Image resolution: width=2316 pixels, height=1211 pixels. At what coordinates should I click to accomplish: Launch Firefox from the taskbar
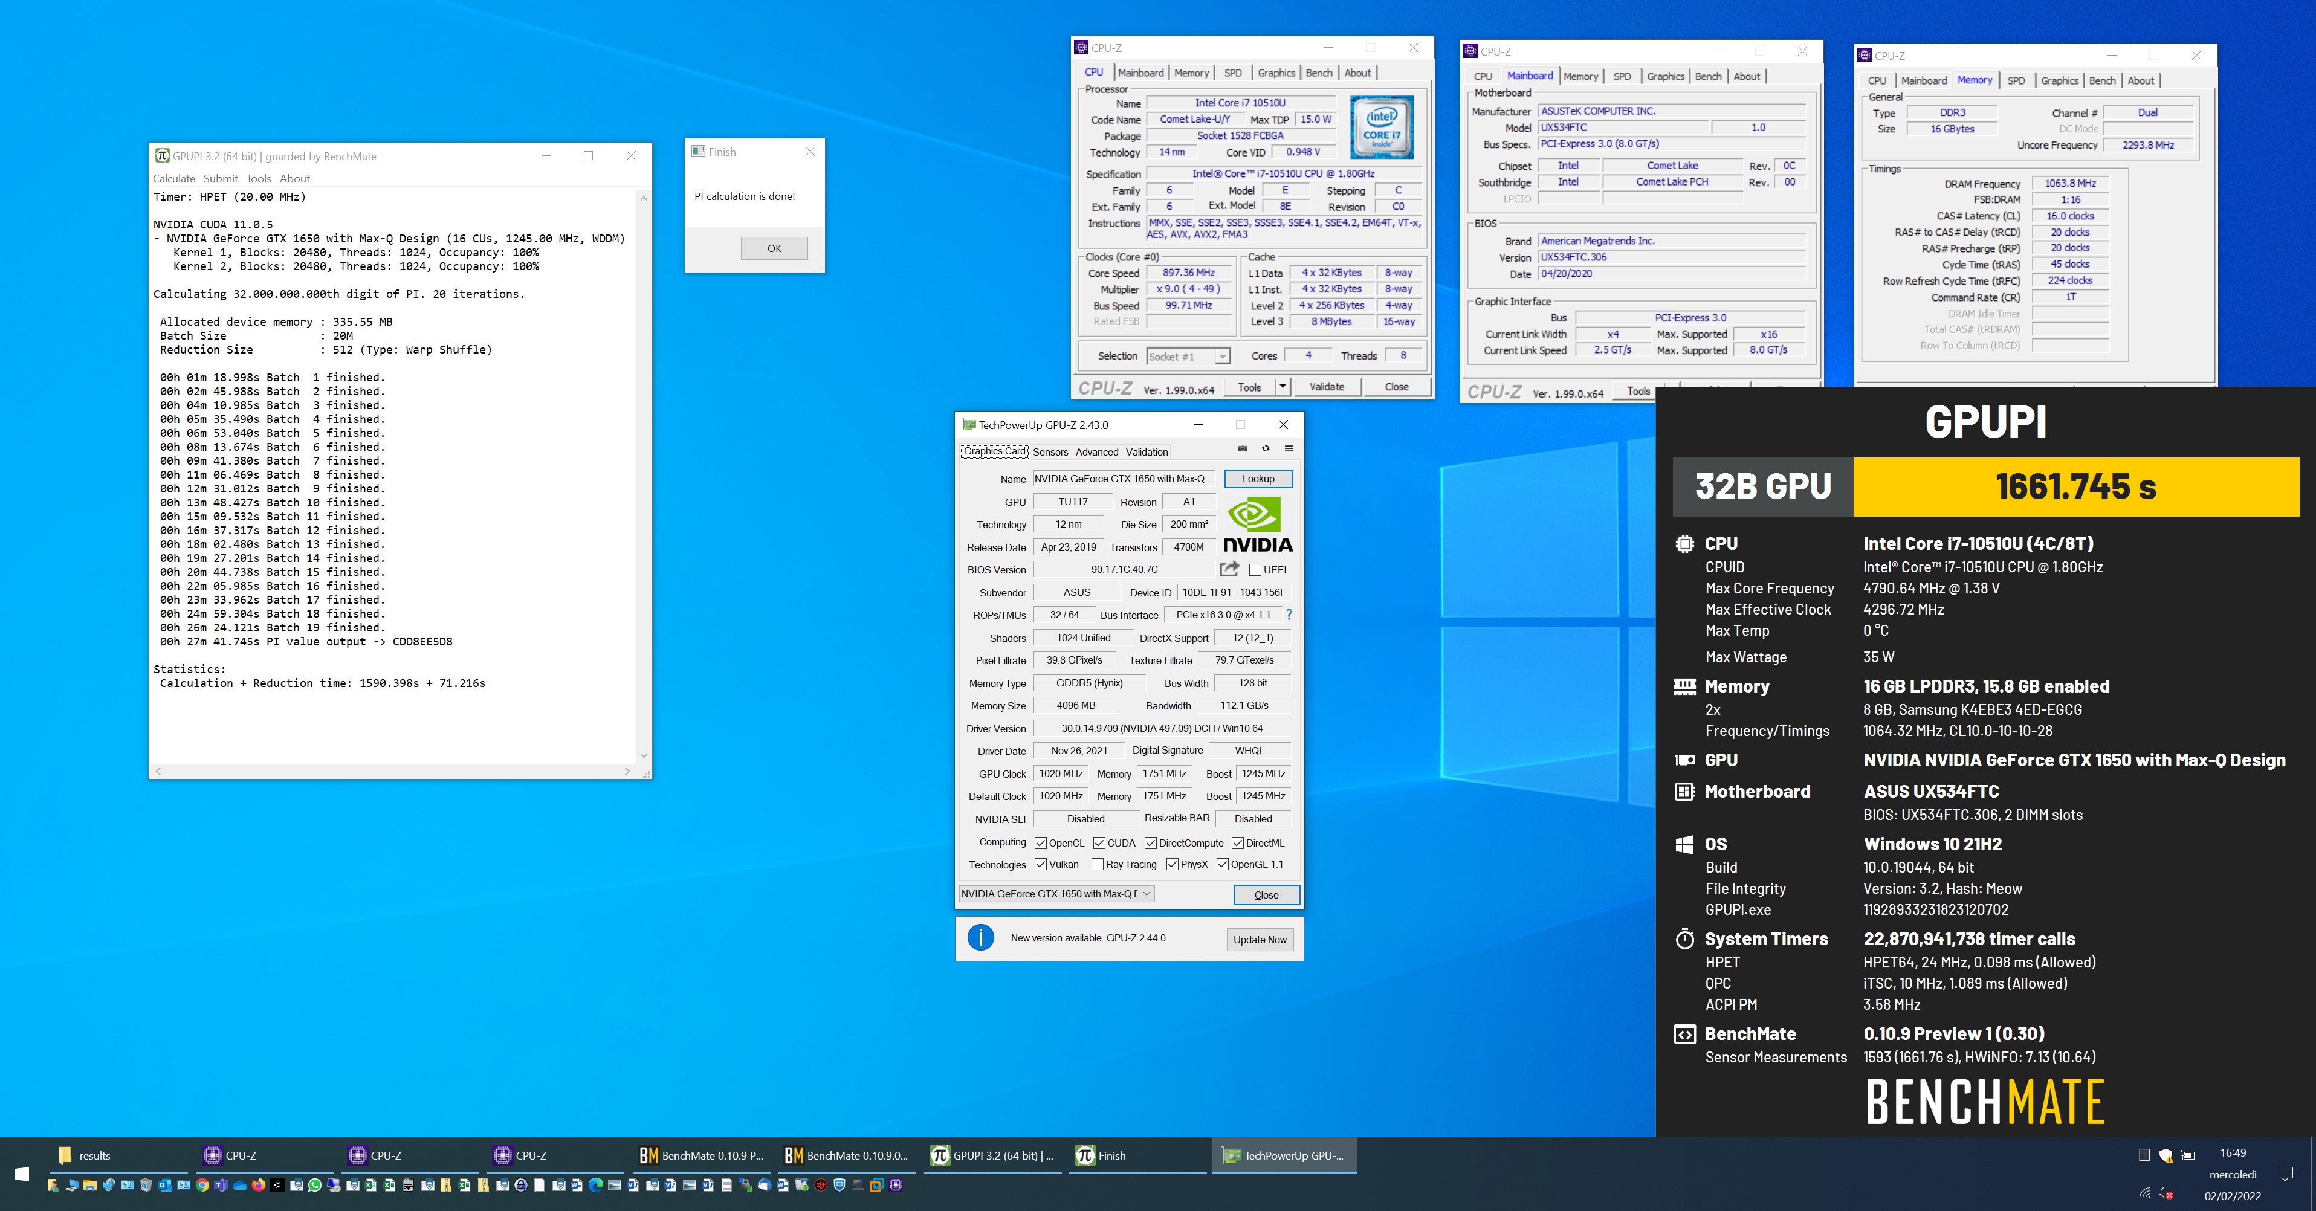pyautogui.click(x=259, y=1185)
